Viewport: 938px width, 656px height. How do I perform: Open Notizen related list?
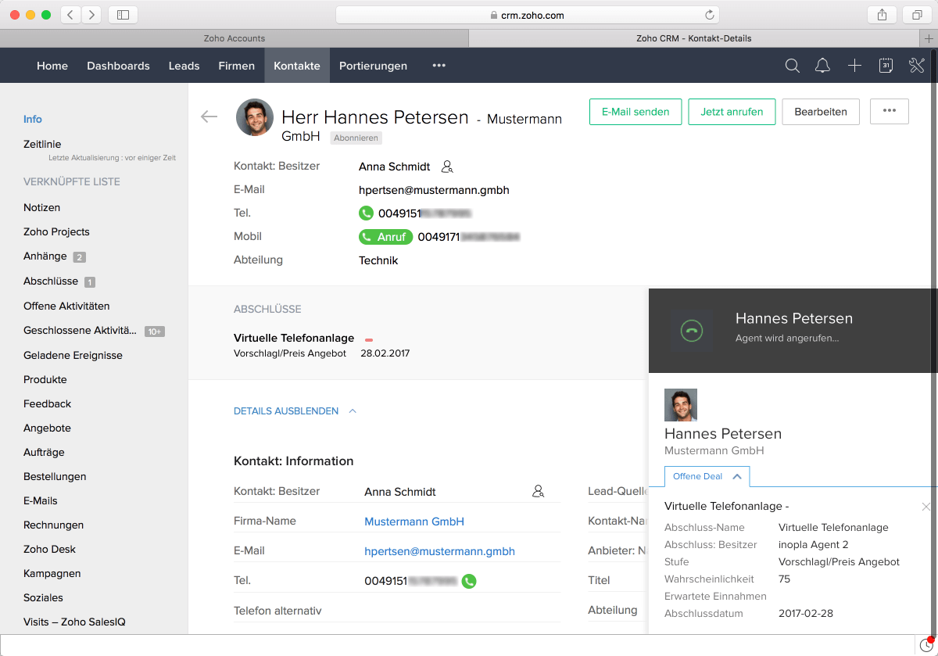click(x=41, y=207)
